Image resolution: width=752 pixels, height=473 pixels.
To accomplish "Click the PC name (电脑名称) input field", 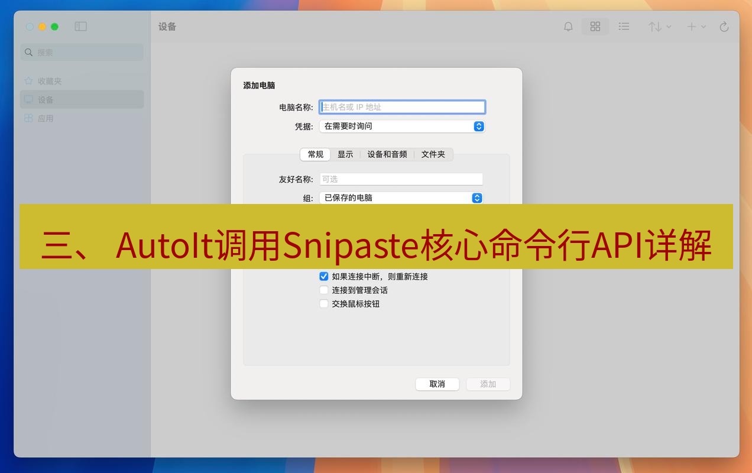I will tap(402, 107).
